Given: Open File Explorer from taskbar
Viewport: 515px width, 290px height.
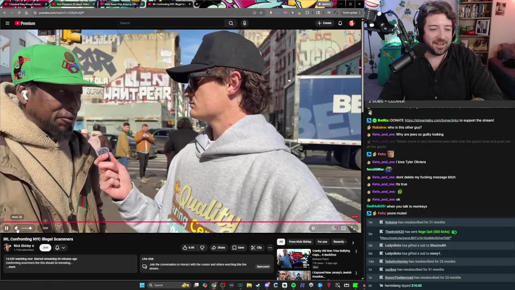Looking at the screenshot, I should [x=249, y=285].
